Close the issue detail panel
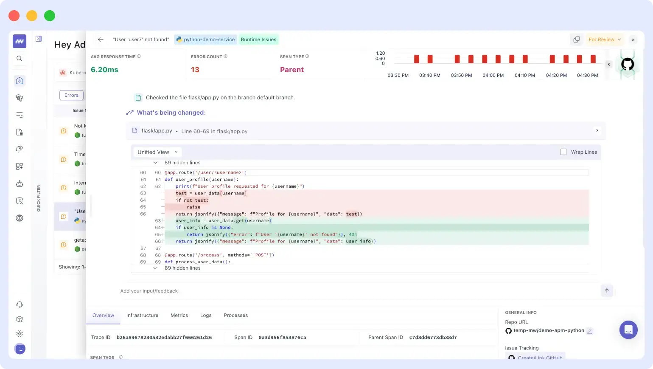Image resolution: width=653 pixels, height=369 pixels. 633,39
